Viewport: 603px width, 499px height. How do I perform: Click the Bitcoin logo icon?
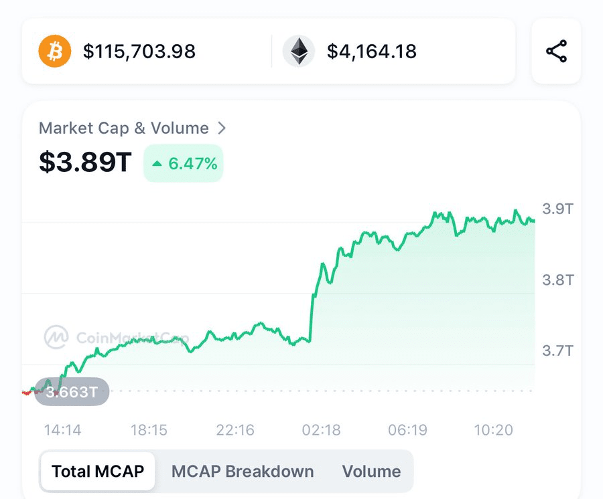tap(55, 52)
